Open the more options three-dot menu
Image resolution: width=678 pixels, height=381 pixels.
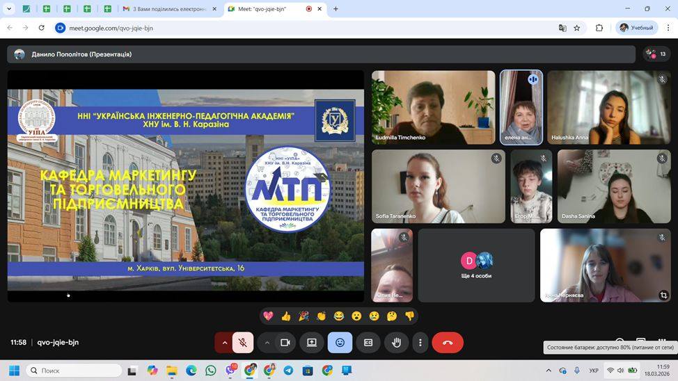420,342
